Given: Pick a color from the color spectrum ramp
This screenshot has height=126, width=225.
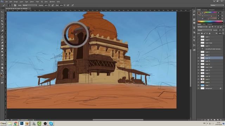Looking at the screenshot, I should click(x=210, y=22).
